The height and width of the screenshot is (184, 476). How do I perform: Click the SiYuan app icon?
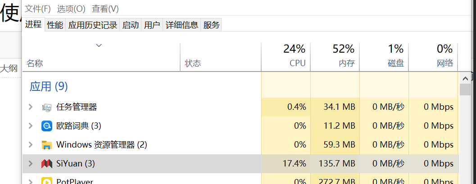(x=47, y=164)
